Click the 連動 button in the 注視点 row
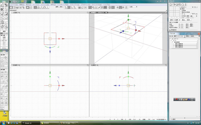 coord(191,26)
